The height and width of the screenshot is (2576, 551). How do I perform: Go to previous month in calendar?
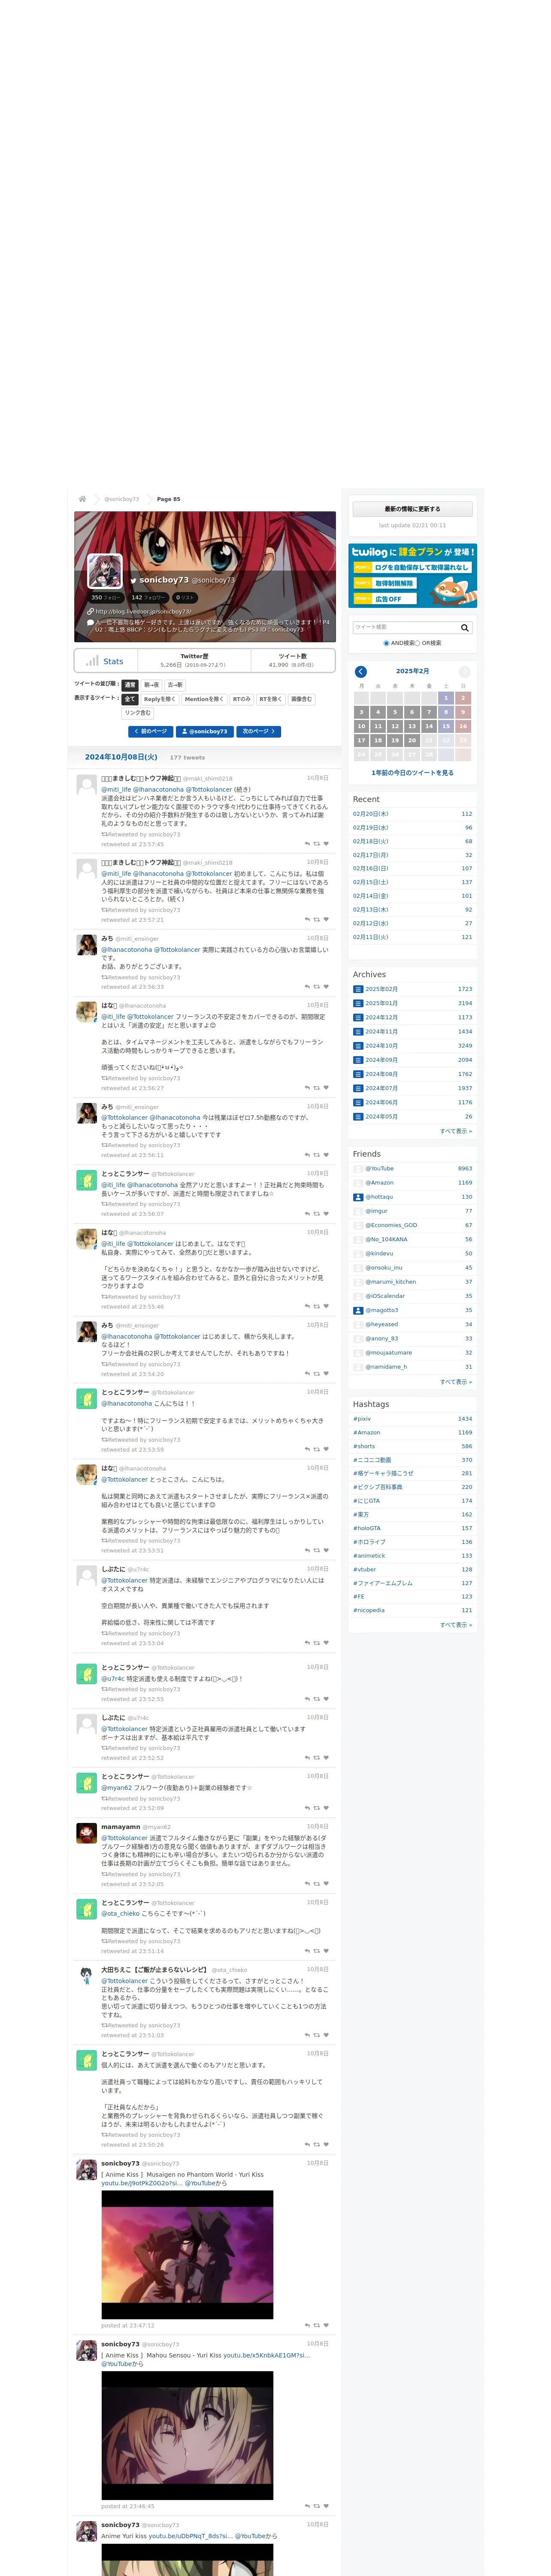coord(361,671)
